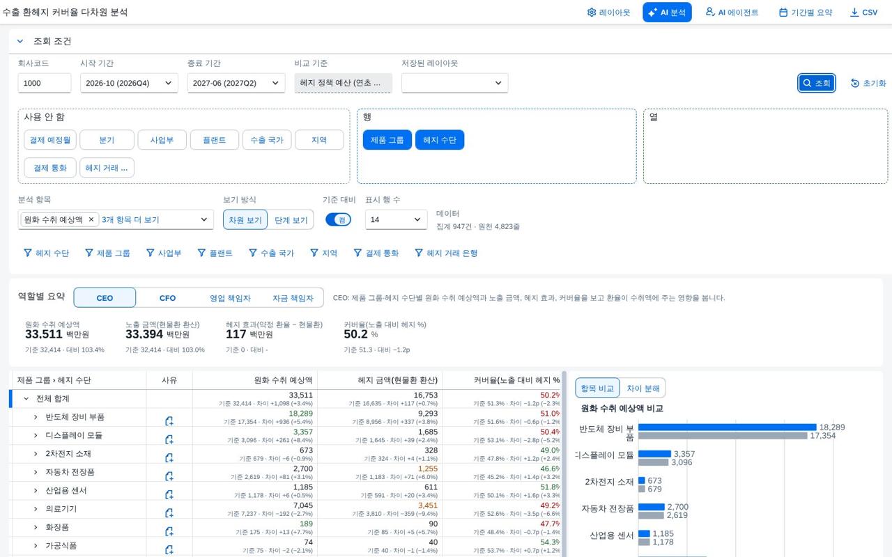Select the 자금 책임자 tab

tap(293, 297)
